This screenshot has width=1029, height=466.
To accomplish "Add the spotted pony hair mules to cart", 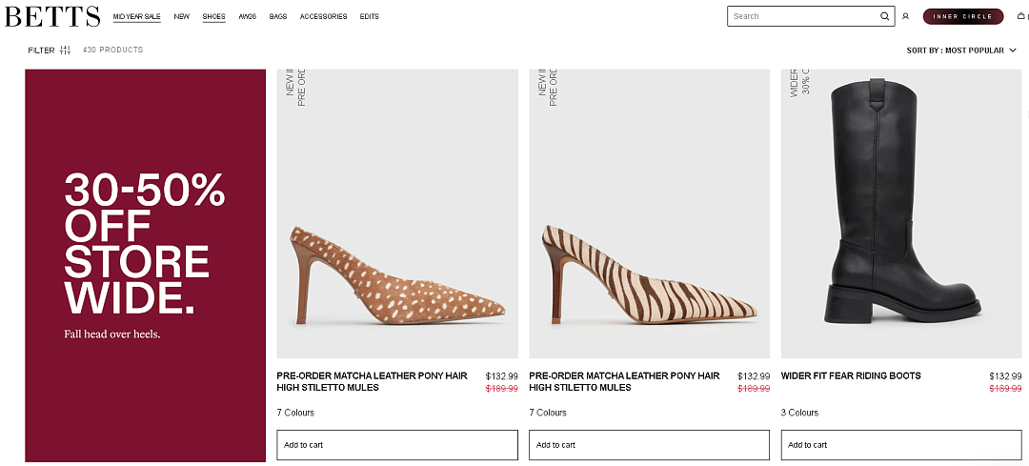I will pos(397,445).
